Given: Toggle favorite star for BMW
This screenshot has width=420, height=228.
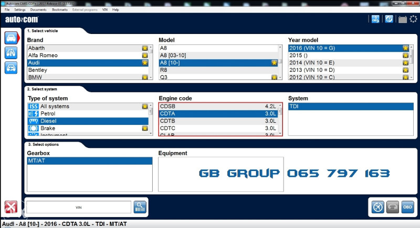Looking at the screenshot, I should pos(145,77).
